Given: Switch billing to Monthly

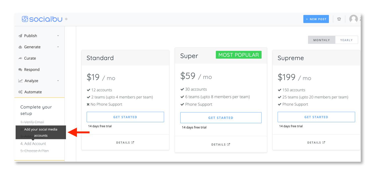Looking at the screenshot, I should [x=321, y=40].
